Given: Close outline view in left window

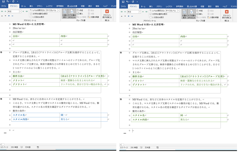Looking at the screenshot, I should tap(107, 14).
